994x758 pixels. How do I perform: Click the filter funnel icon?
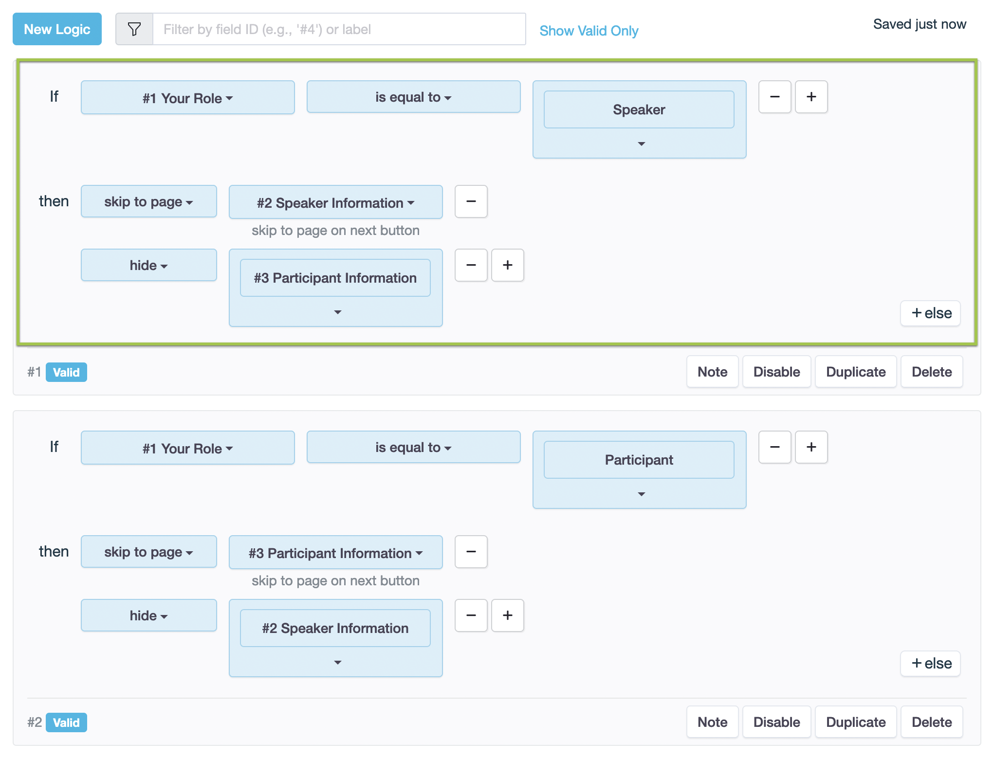tap(134, 29)
